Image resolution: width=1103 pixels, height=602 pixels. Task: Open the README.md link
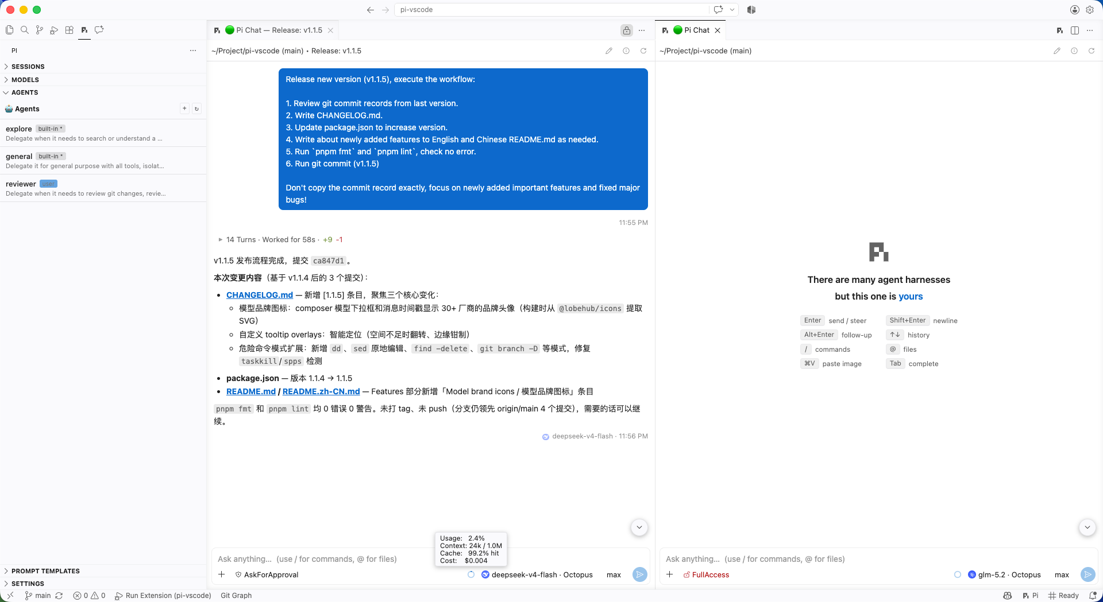coord(251,391)
